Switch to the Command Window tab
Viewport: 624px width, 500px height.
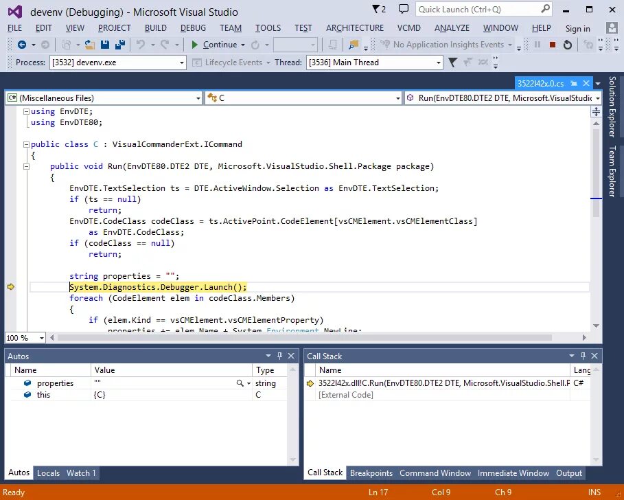(435, 473)
